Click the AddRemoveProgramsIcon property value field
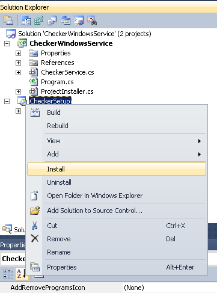The height and width of the screenshot is (293, 217). click(x=170, y=288)
